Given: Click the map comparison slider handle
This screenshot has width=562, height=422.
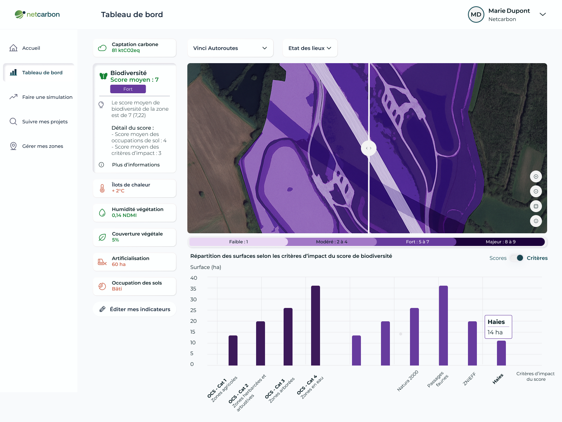Looking at the screenshot, I should [369, 148].
